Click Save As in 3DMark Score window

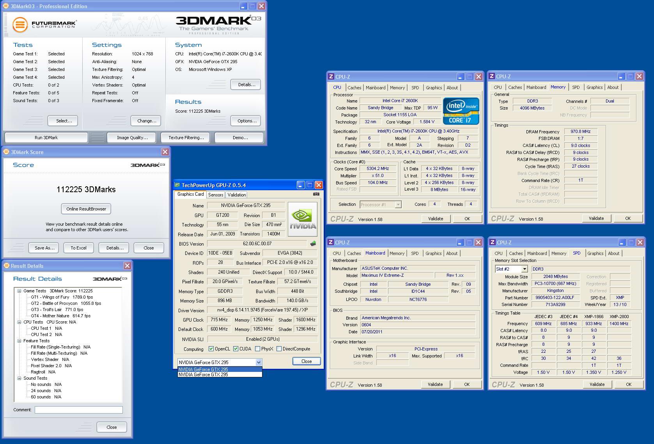click(x=44, y=248)
